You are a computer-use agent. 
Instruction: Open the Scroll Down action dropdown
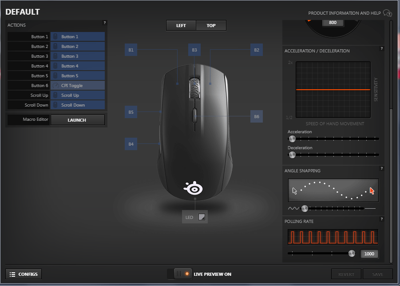(x=78, y=105)
